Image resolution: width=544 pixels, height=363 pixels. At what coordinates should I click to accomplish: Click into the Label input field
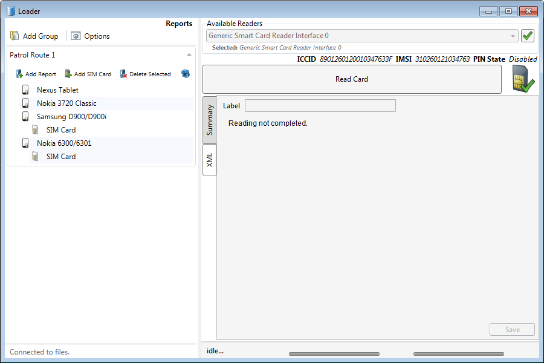tap(320, 106)
